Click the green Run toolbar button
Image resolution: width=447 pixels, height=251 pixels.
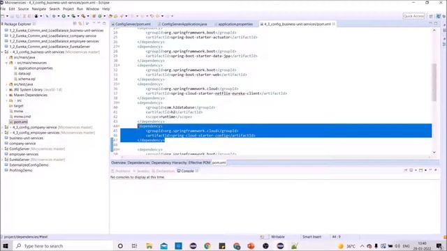pos(64,16)
